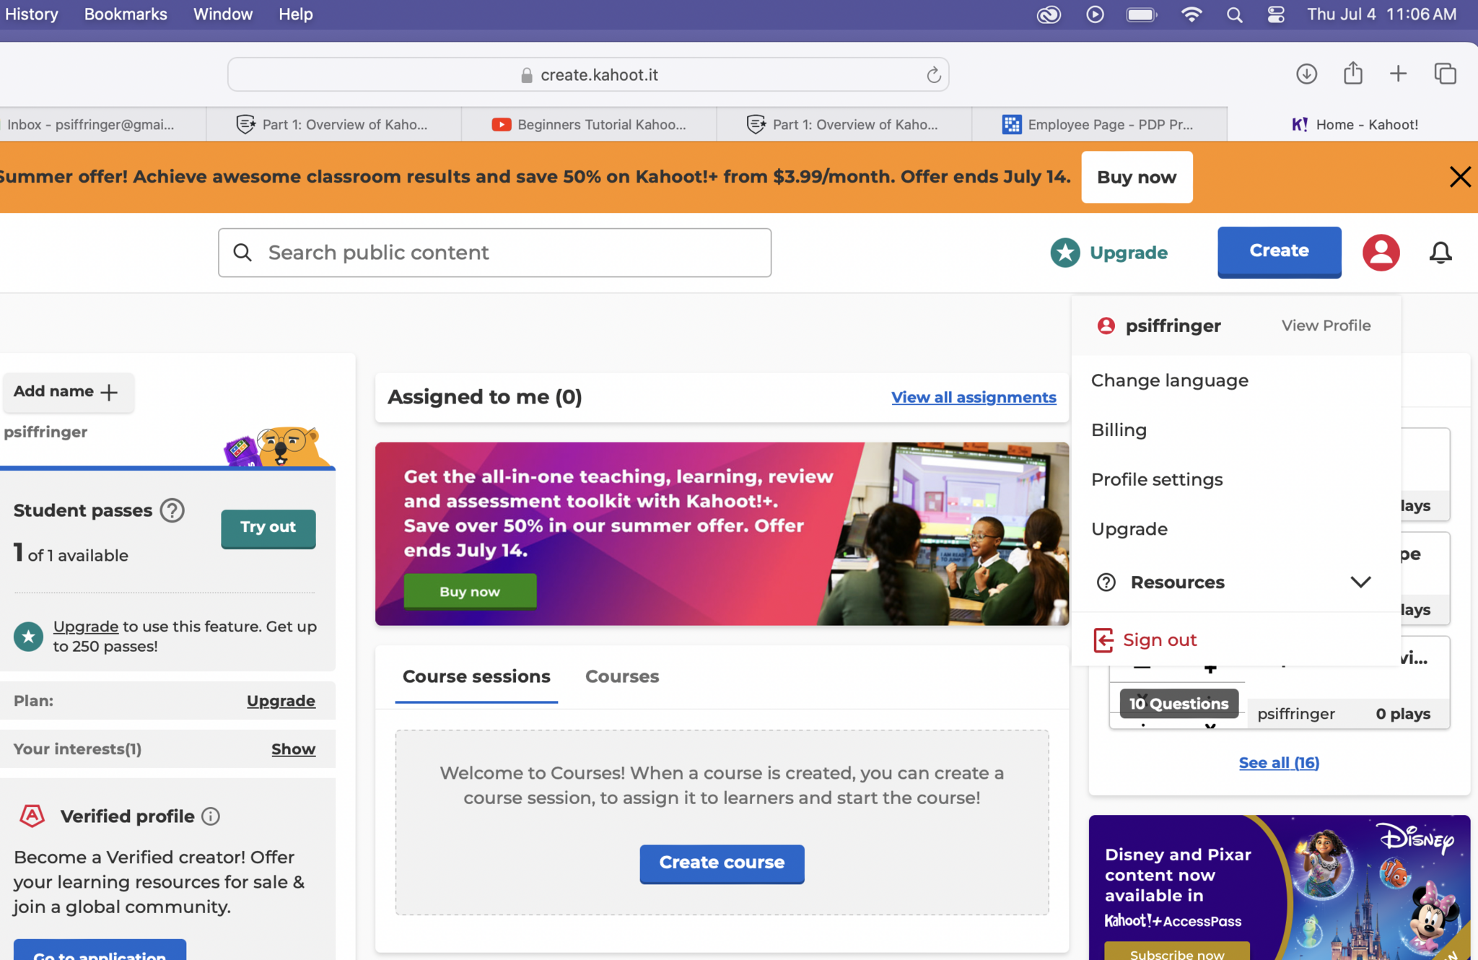Click the Add name button
The width and height of the screenshot is (1478, 960).
click(66, 391)
